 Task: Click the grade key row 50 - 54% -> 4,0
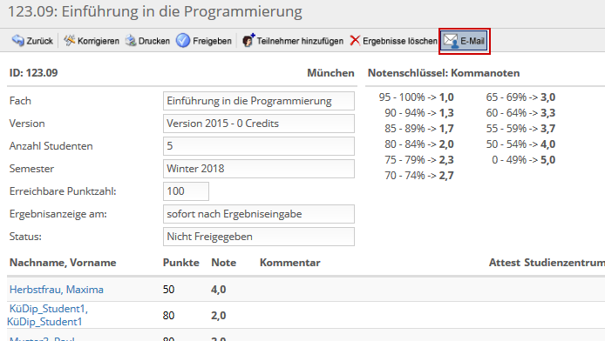tap(520, 144)
